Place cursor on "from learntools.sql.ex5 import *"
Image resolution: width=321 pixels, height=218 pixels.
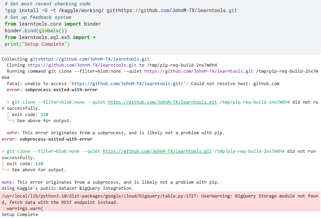pyautogui.click(x=50, y=37)
